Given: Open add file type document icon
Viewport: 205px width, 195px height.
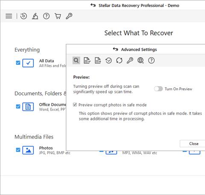Looking at the screenshot, I should pos(98,61).
